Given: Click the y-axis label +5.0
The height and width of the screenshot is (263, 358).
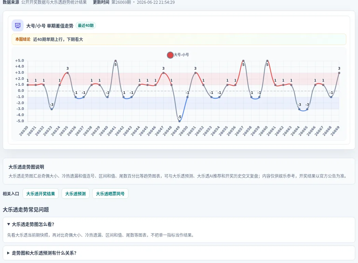Looking at the screenshot, I should [x=19, y=60].
